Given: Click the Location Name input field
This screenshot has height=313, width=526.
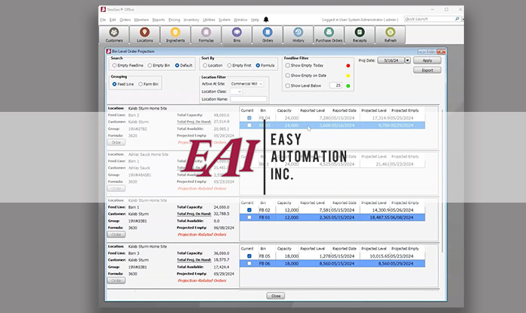Looking at the screenshot, I should (249, 99).
